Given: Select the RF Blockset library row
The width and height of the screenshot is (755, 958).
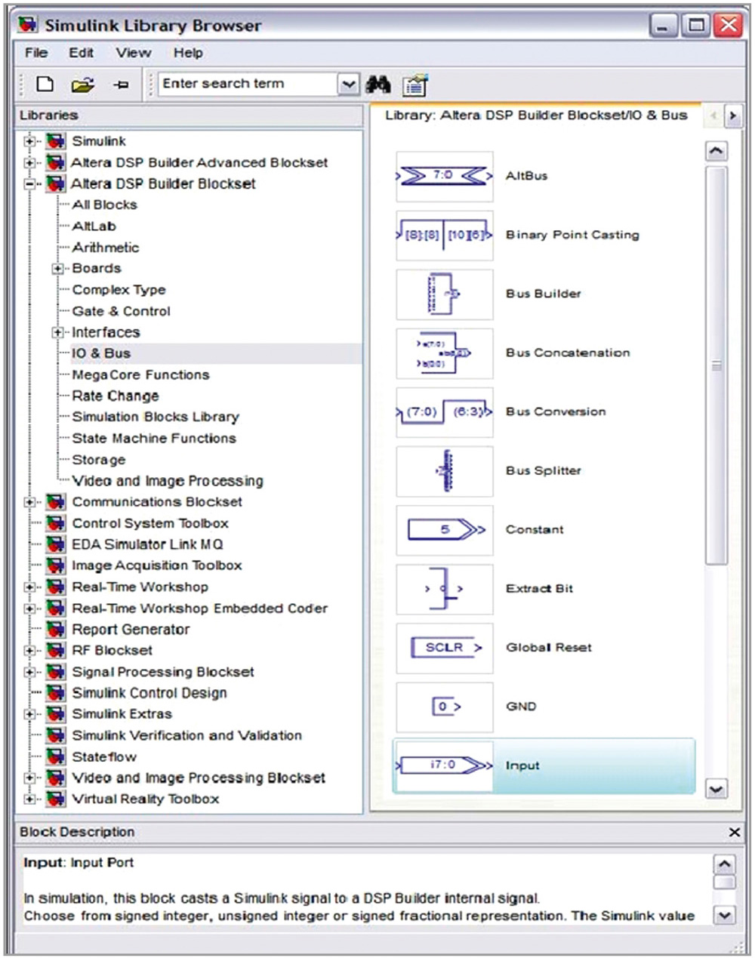Looking at the screenshot, I should click(x=112, y=650).
